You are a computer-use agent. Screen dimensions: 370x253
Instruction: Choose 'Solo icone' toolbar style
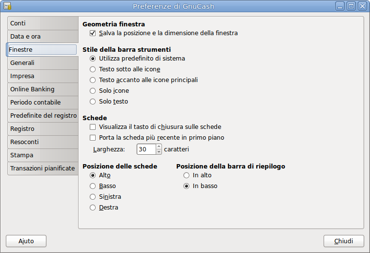tap(93, 91)
